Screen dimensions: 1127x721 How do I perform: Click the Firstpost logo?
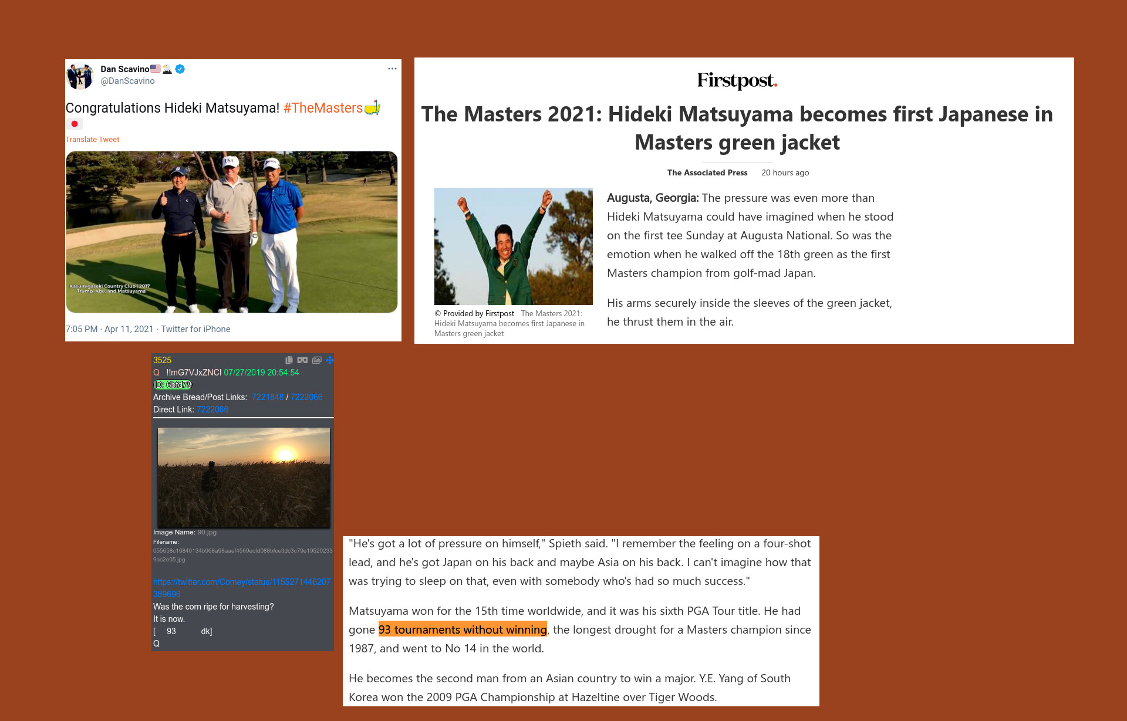[x=737, y=80]
